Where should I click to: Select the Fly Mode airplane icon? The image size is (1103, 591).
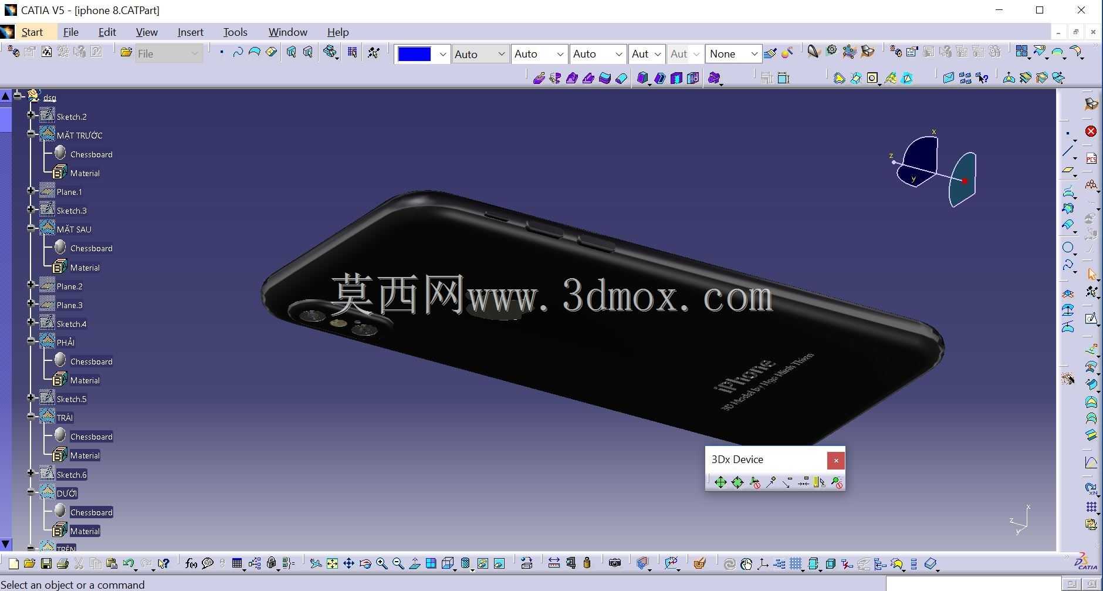tap(316, 563)
